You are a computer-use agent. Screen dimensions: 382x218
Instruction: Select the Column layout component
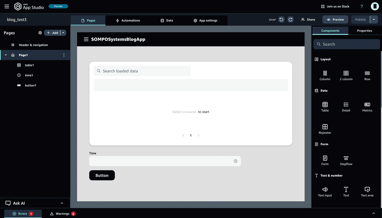[325, 75]
